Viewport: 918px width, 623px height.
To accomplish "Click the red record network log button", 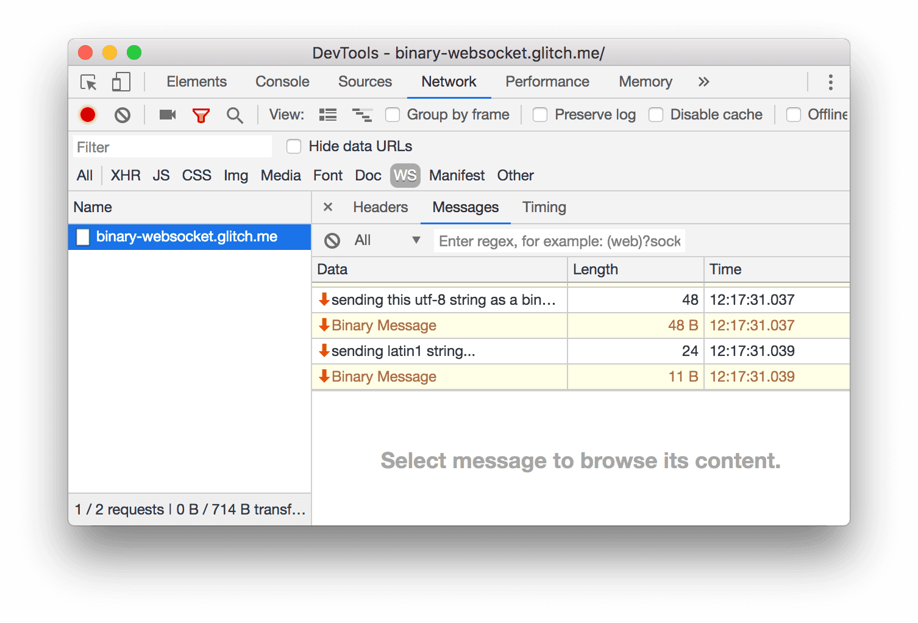I will click(x=88, y=115).
